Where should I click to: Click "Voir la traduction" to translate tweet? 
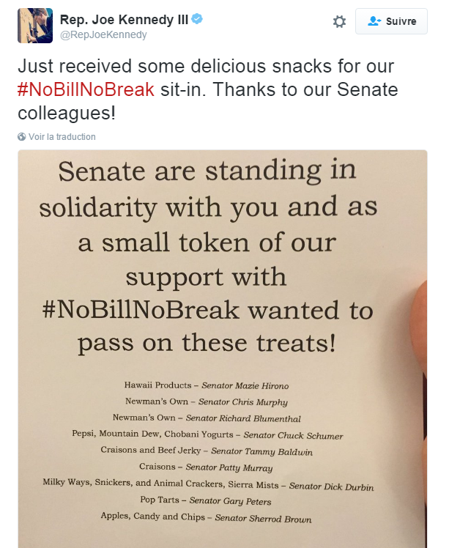pyautogui.click(x=62, y=137)
